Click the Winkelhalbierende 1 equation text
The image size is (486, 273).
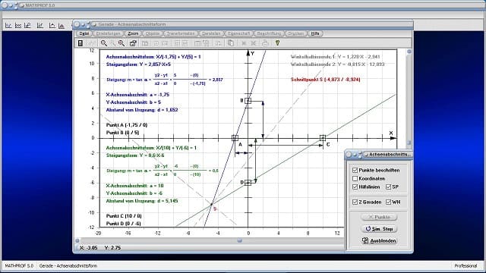tap(335, 57)
